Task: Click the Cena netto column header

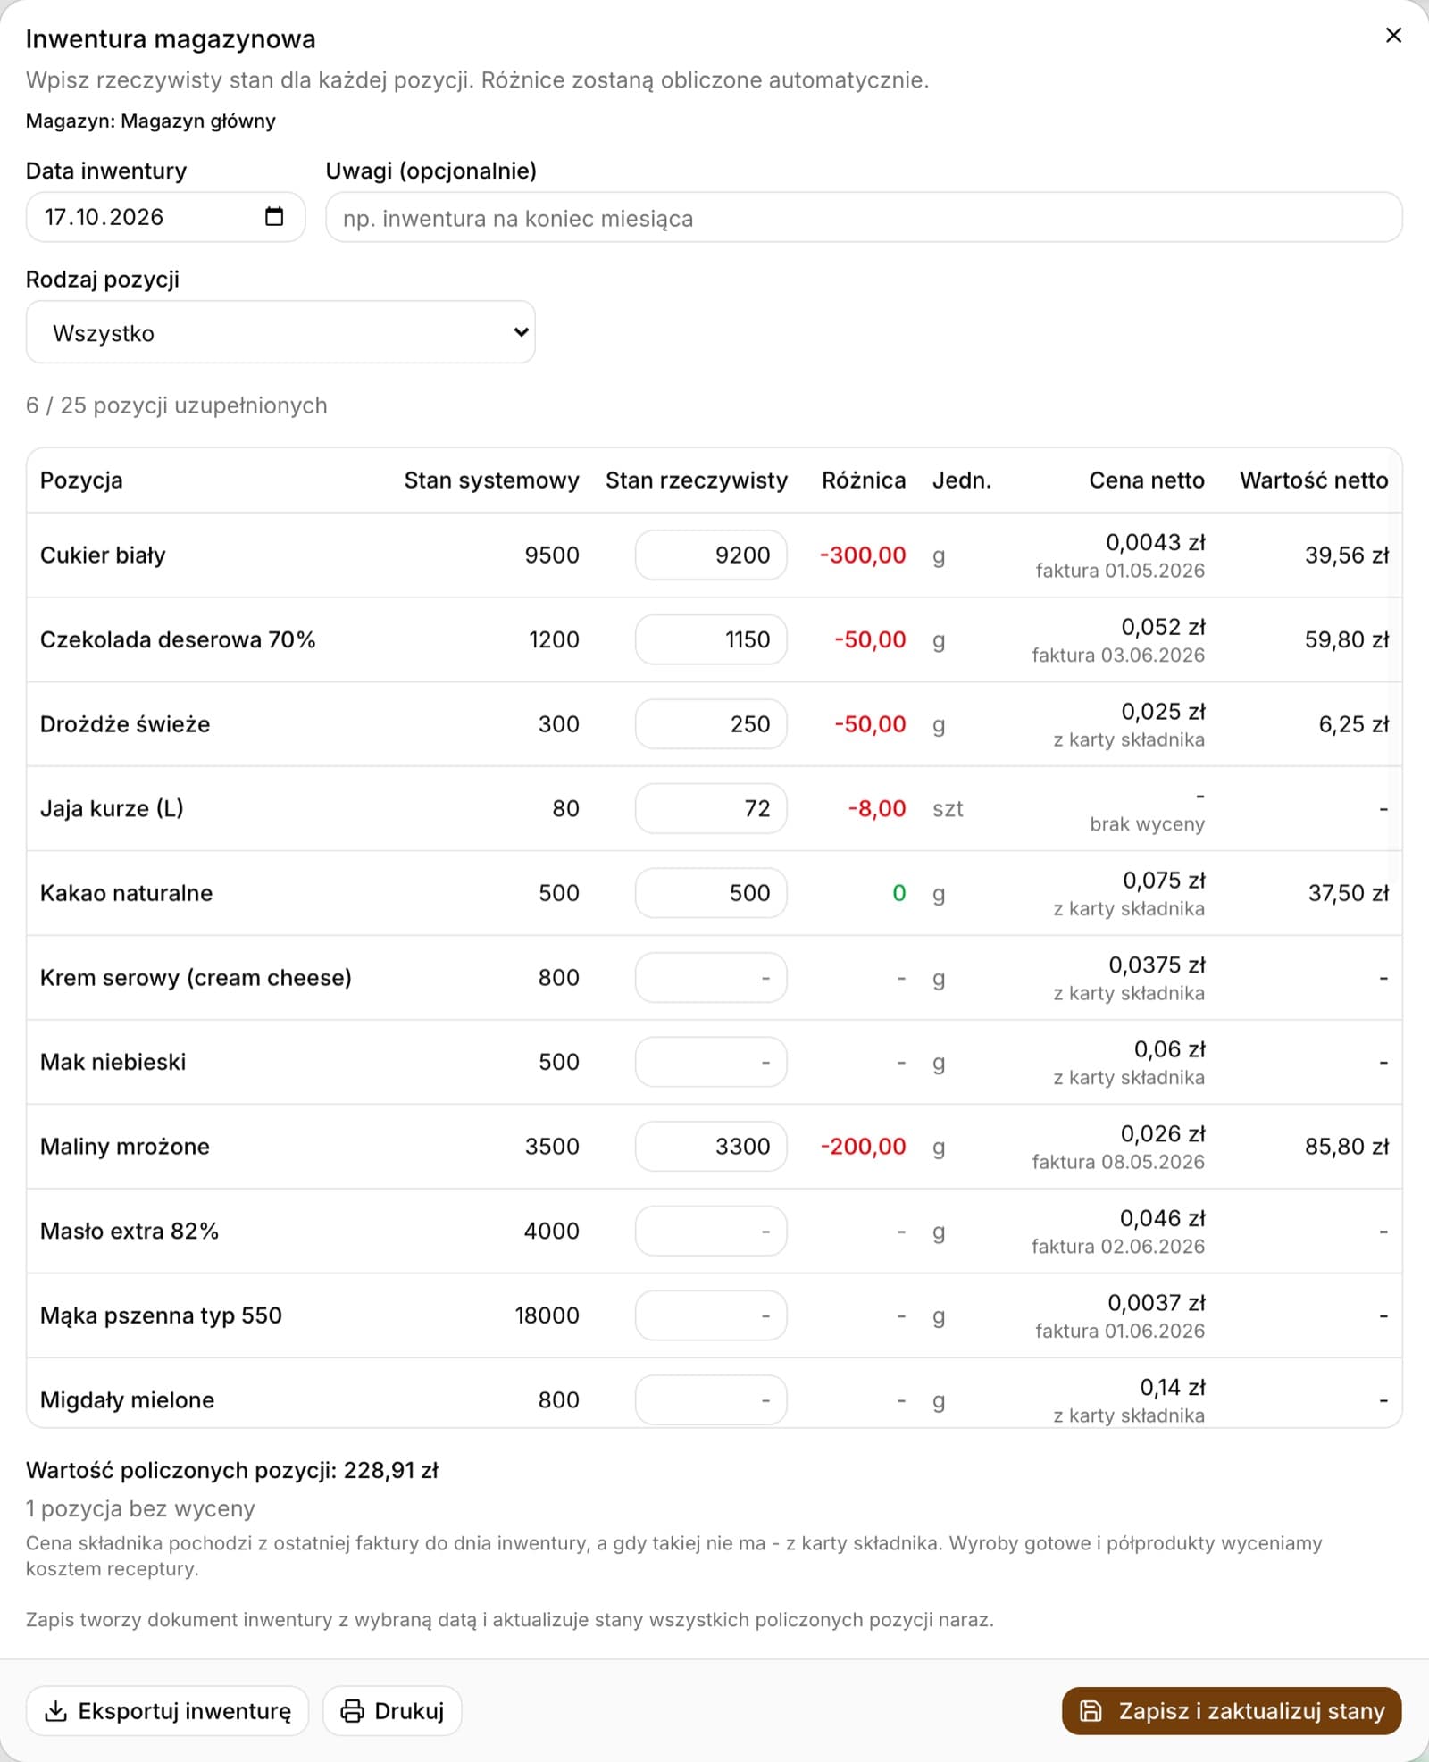Action: 1147,480
